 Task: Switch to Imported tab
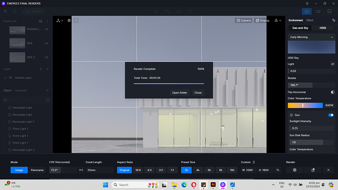(x=21, y=90)
